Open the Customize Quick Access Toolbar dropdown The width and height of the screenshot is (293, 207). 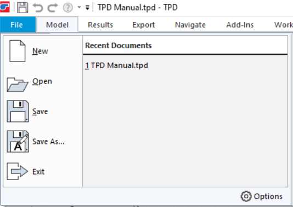[x=87, y=8]
